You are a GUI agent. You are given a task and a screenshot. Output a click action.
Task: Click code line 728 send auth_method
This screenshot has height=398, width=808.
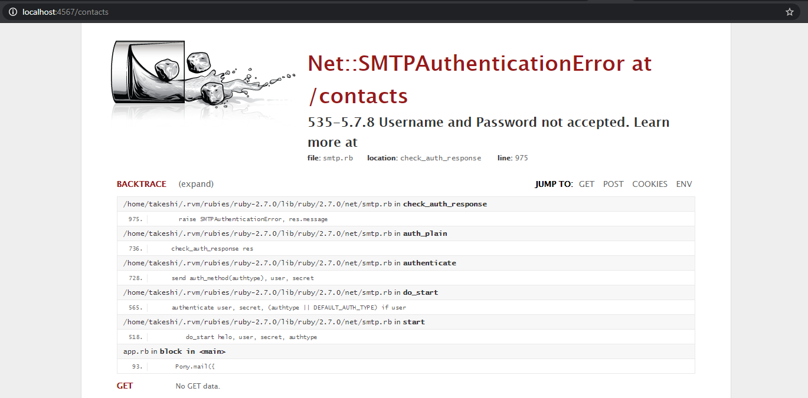click(x=406, y=278)
